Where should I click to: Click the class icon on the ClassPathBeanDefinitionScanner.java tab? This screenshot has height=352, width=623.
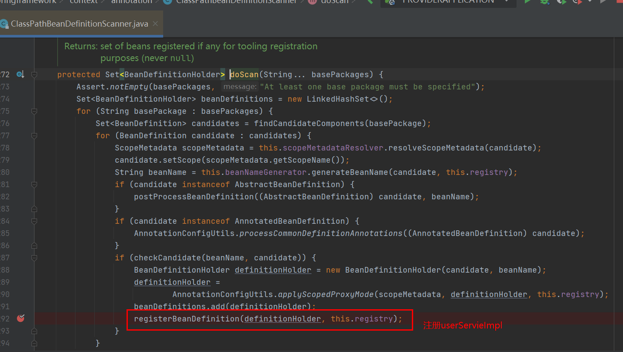pos(3,24)
